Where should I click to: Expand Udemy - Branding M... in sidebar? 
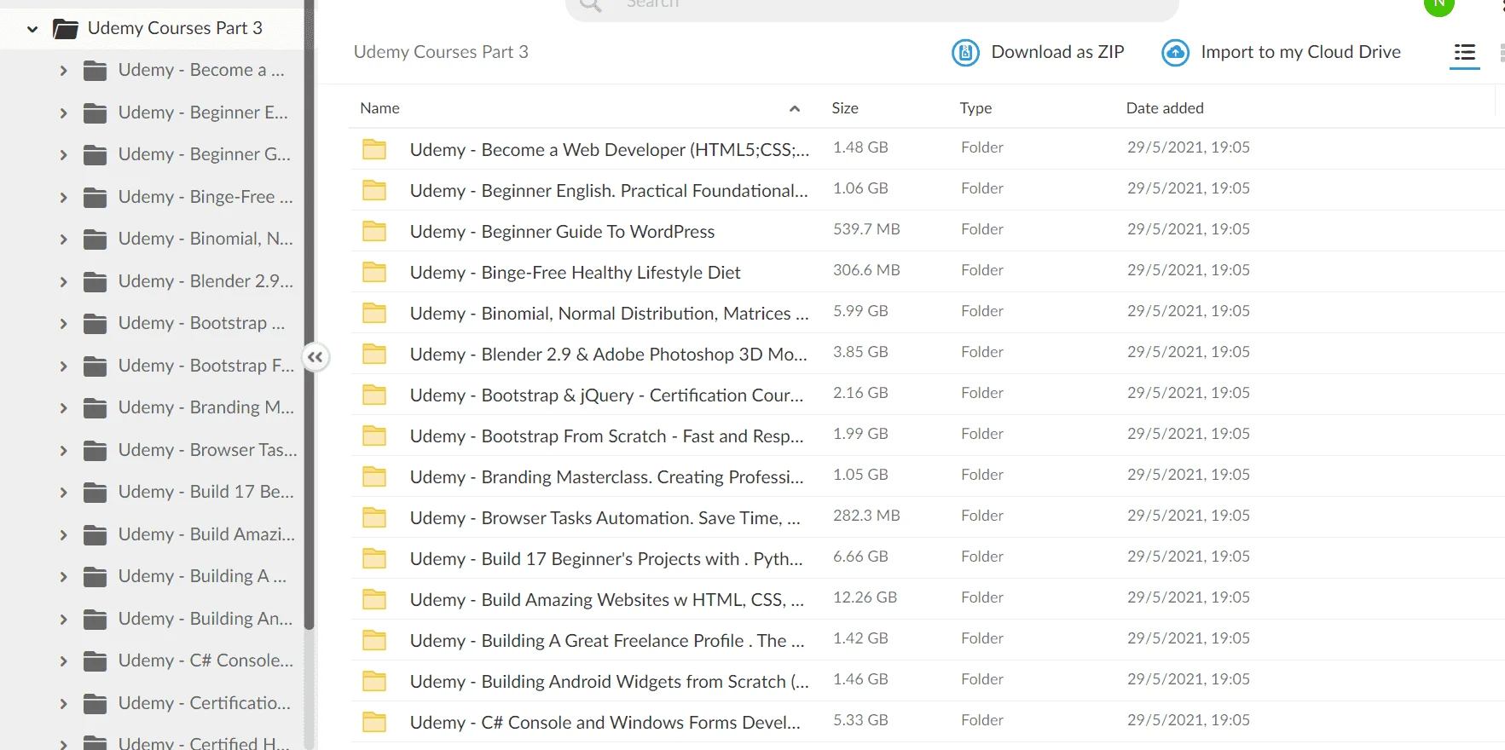[63, 408]
